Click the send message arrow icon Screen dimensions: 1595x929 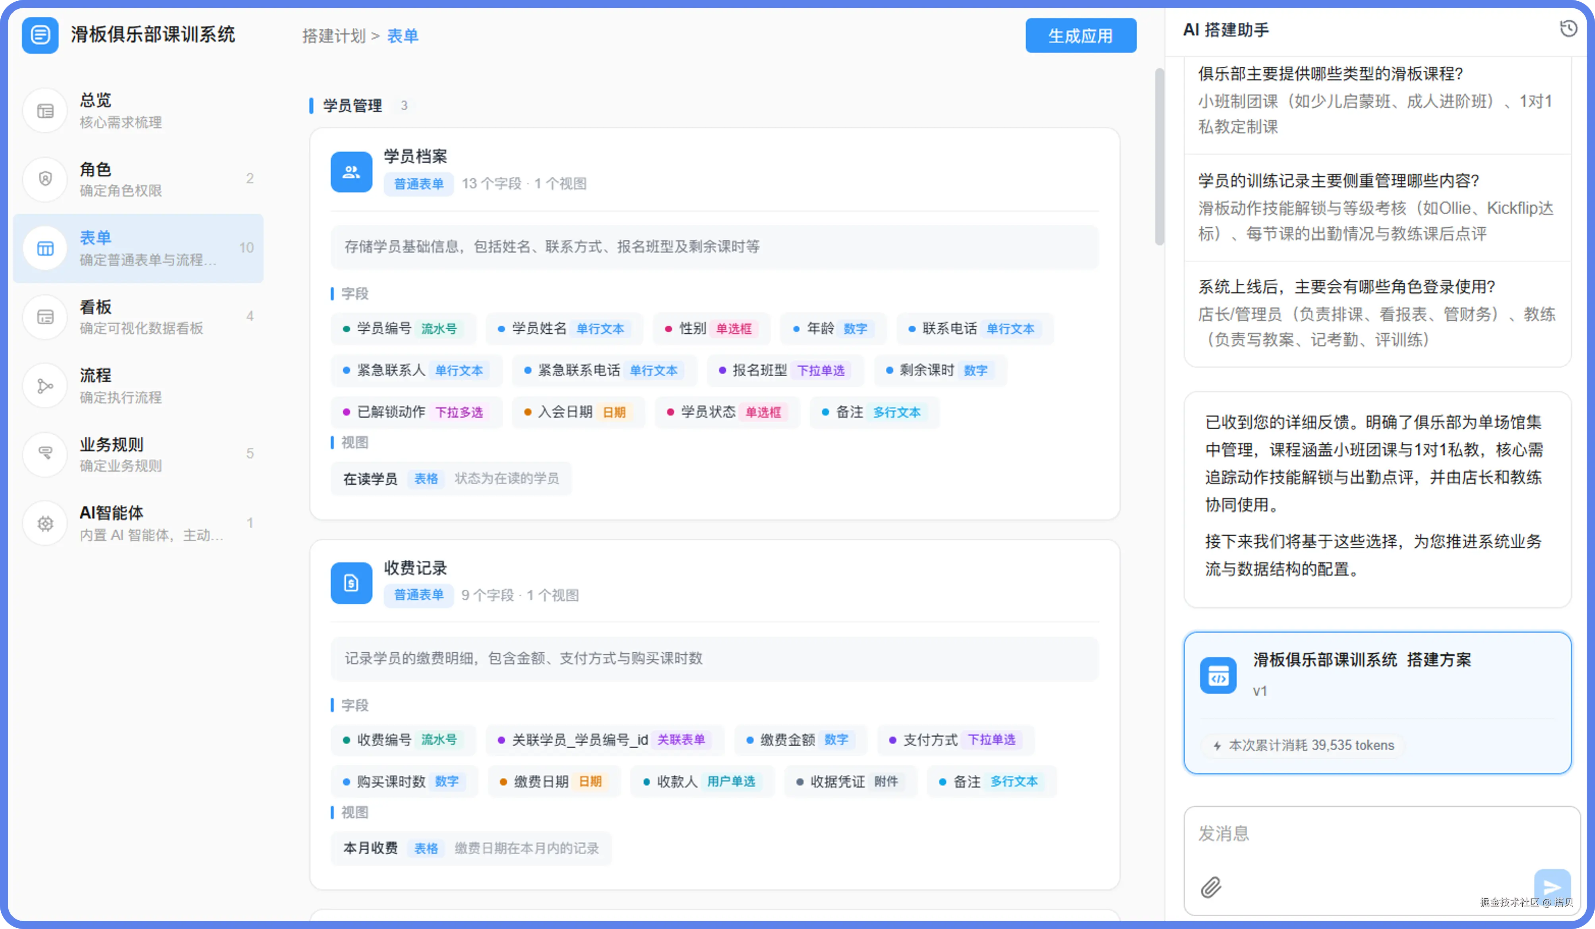point(1552,887)
